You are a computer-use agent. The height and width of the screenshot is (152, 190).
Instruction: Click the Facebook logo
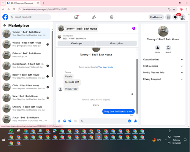click(x=5, y=17)
